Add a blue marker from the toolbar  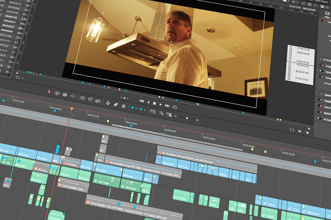tap(142, 109)
